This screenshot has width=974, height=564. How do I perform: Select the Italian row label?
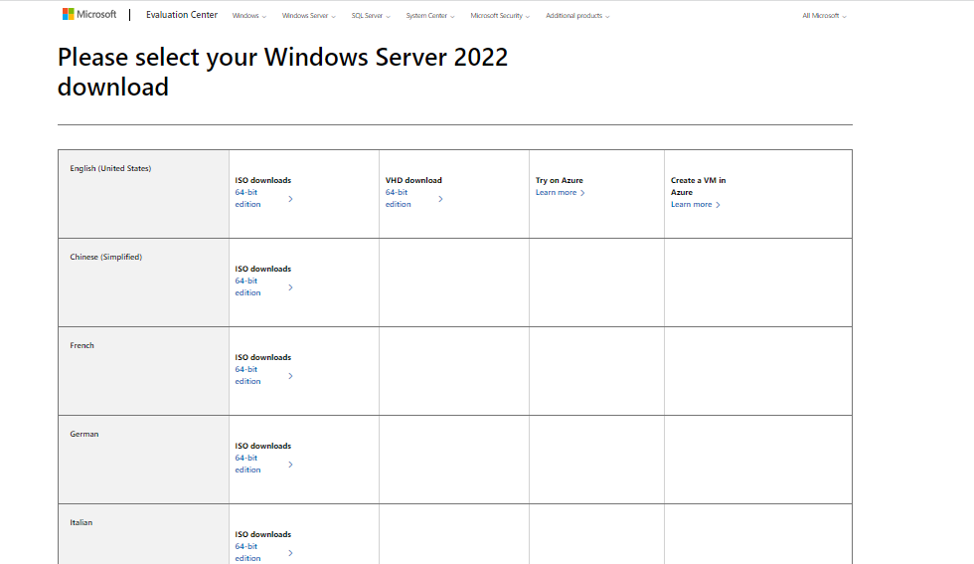click(x=81, y=522)
